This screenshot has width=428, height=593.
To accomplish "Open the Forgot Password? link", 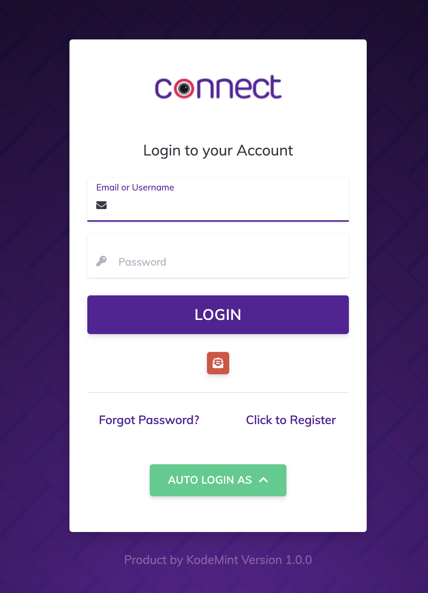I will [x=149, y=420].
